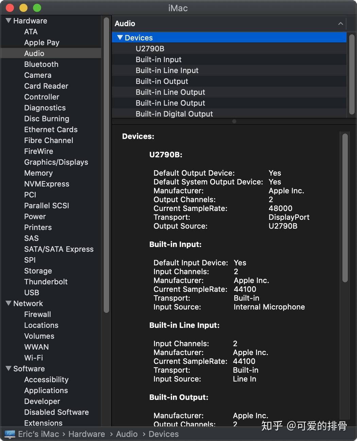Screen dimensions: 357x441
Task: Collapse the Network section in sidebar
Action: (x=9, y=303)
